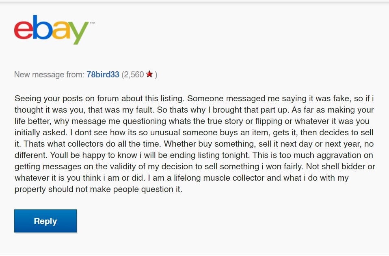Click the line beginning "life better, why message"
Viewport: 389px width, 256px height.
click(192, 121)
